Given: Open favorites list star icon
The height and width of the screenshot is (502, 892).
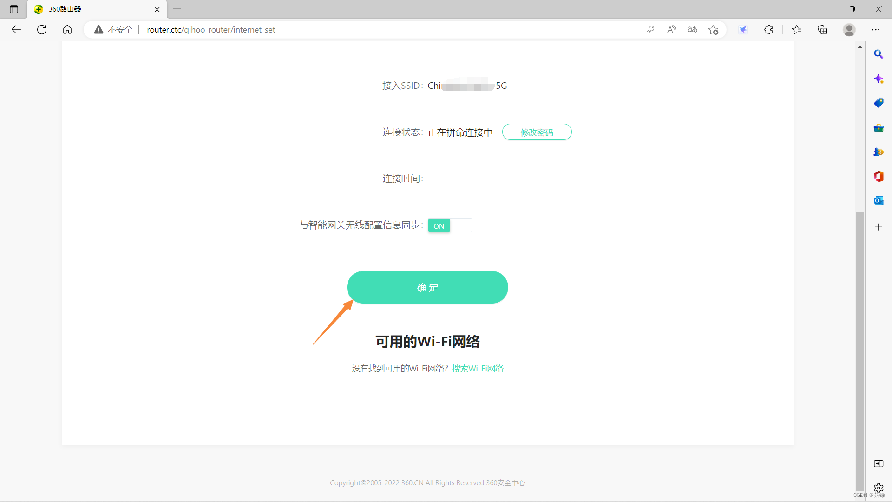Looking at the screenshot, I should pos(797,30).
